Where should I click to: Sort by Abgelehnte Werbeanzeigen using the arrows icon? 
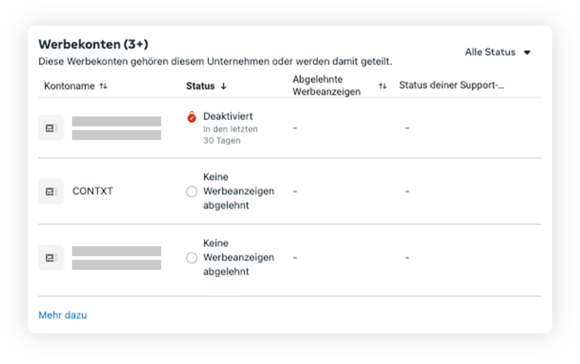pos(383,86)
